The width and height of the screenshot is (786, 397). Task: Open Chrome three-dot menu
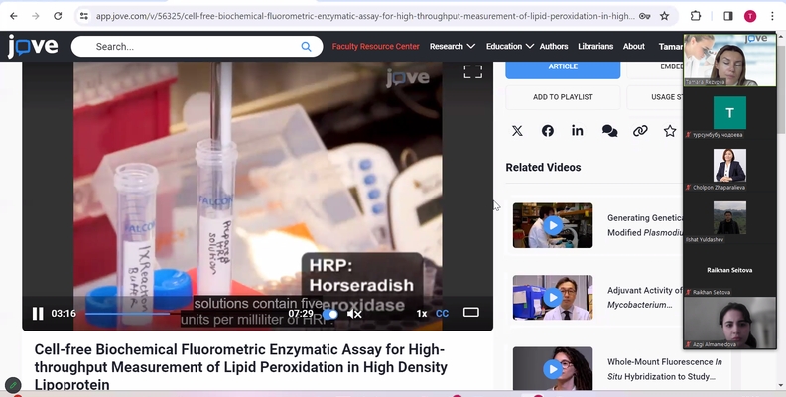pos(772,16)
